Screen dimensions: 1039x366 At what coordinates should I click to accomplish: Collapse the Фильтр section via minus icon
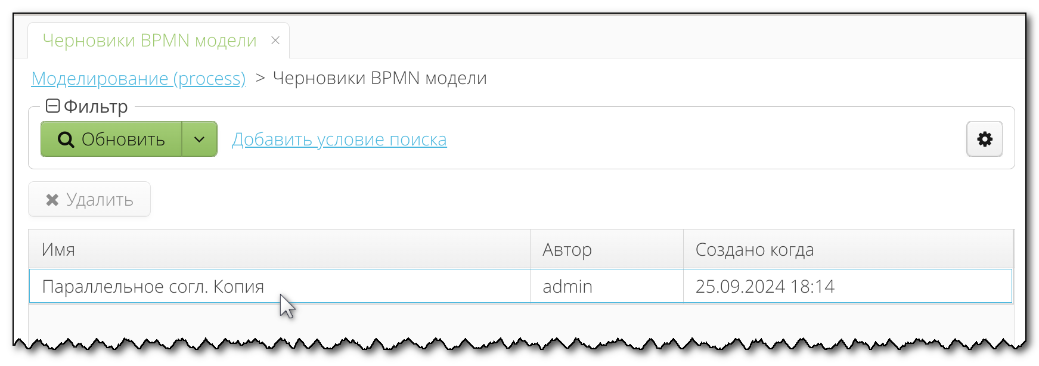click(52, 106)
